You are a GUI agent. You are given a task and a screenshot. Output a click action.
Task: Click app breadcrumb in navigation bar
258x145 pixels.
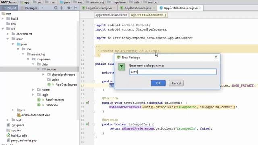tap(25, 2)
